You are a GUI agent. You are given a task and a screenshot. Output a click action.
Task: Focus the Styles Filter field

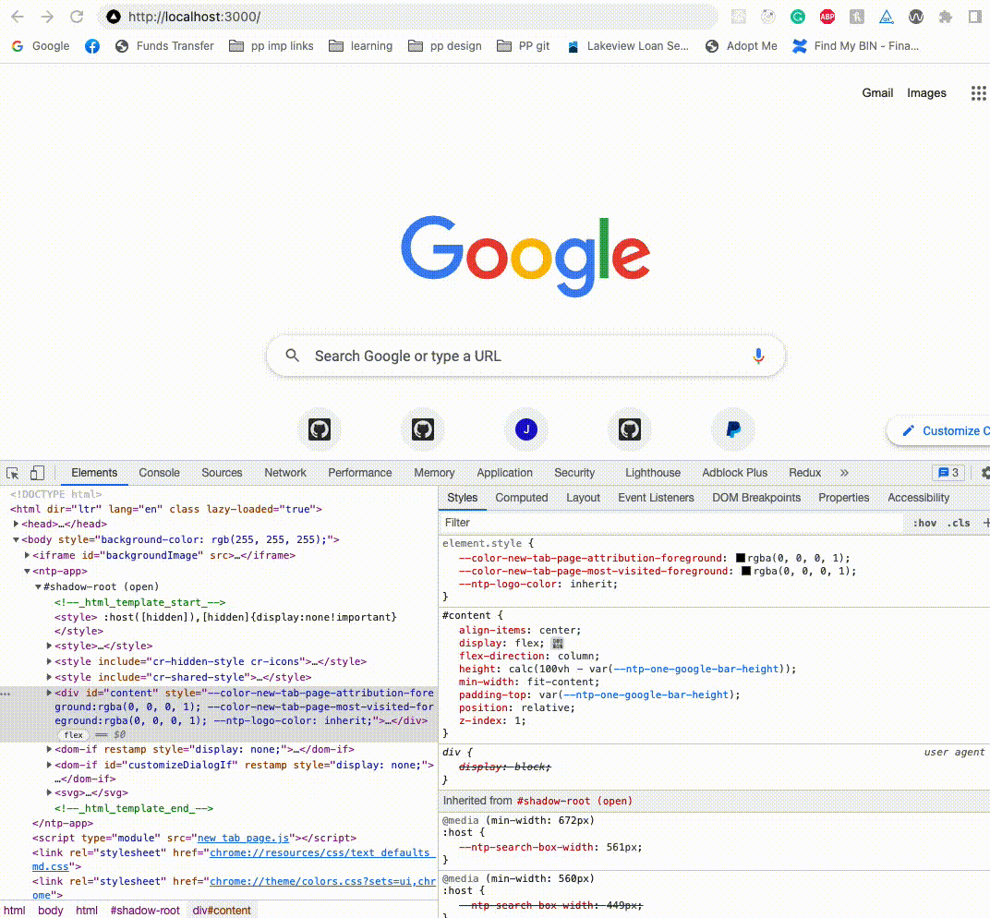[671, 523]
